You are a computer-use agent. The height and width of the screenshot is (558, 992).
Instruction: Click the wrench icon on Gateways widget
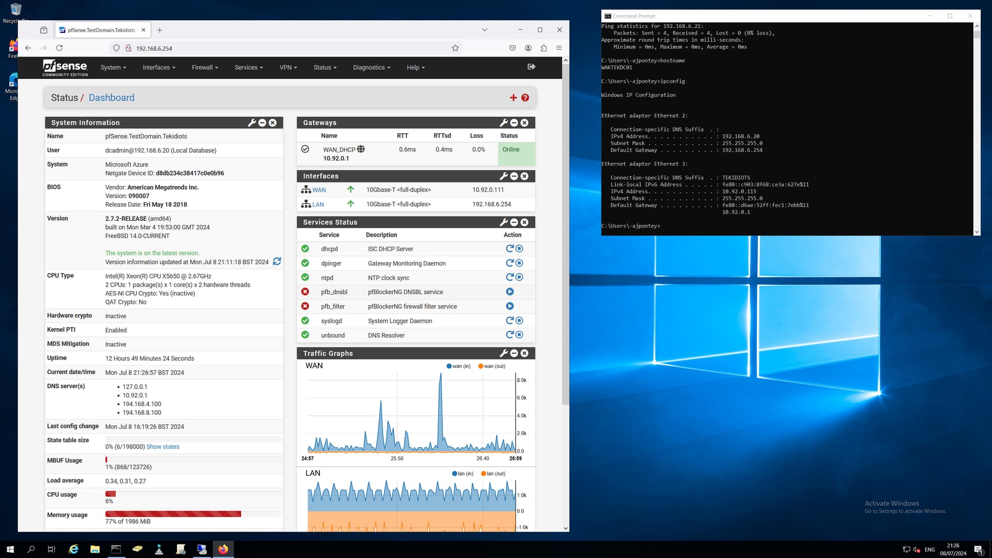click(x=503, y=122)
